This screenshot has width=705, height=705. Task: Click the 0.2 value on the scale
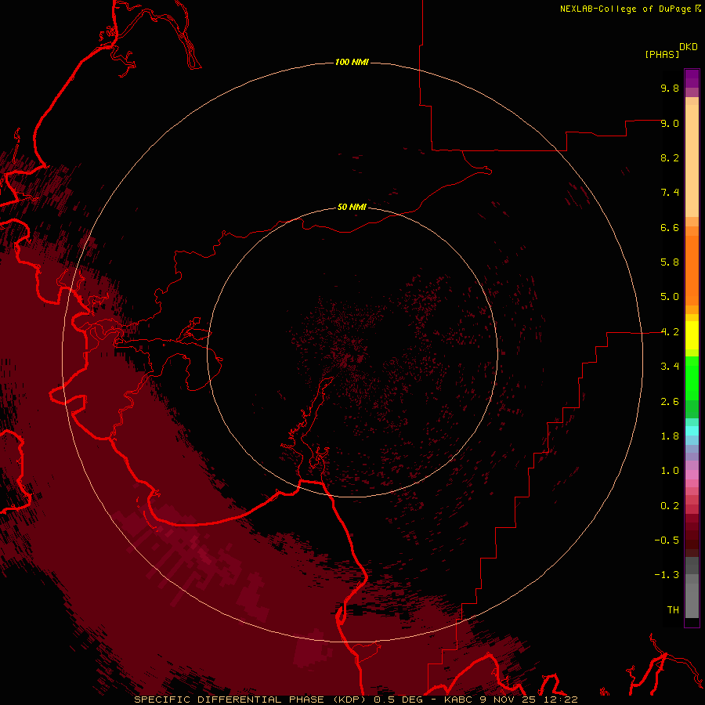(670, 506)
